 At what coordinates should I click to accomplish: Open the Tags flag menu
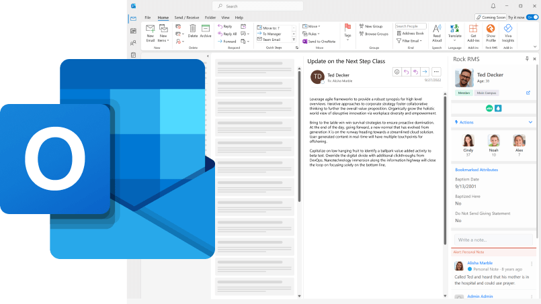tap(347, 32)
